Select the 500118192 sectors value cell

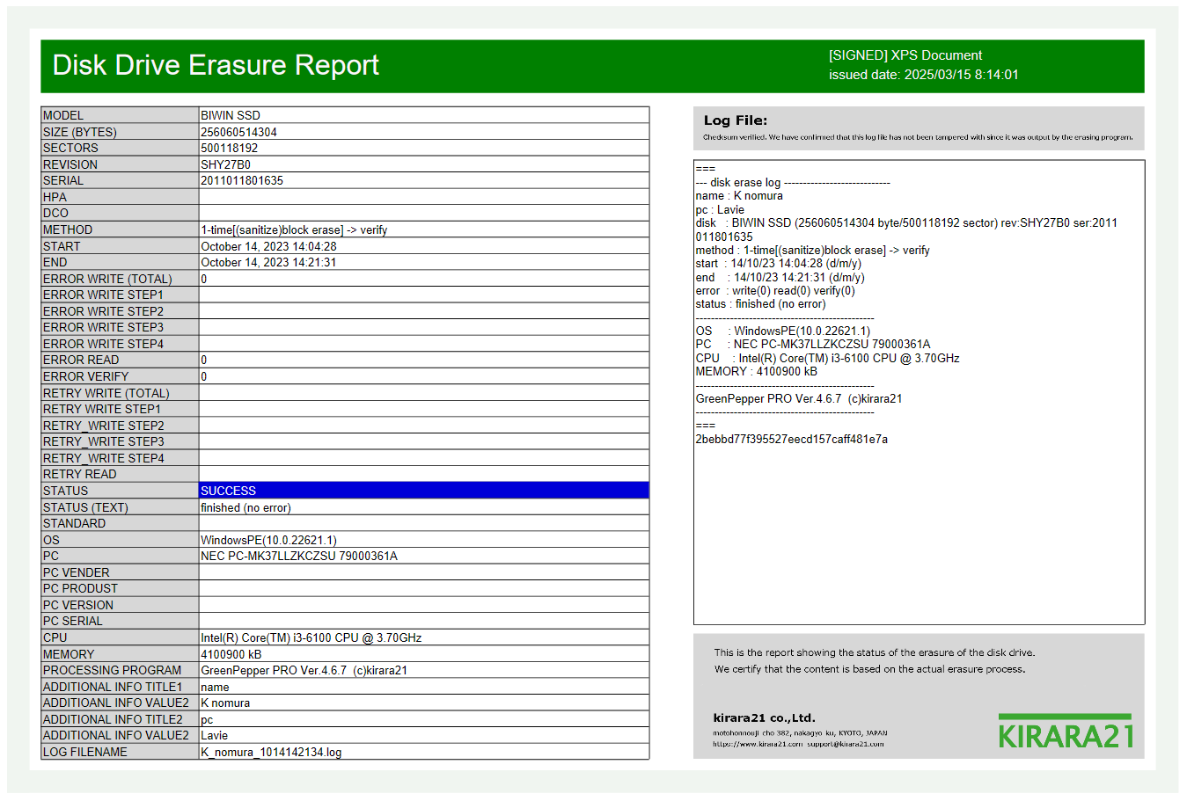424,148
